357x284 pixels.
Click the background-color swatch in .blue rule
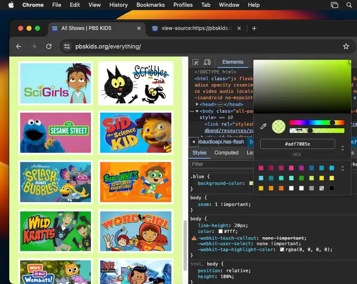tap(251, 183)
